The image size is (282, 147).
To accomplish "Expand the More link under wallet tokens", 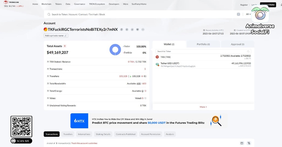I will point(203,107).
